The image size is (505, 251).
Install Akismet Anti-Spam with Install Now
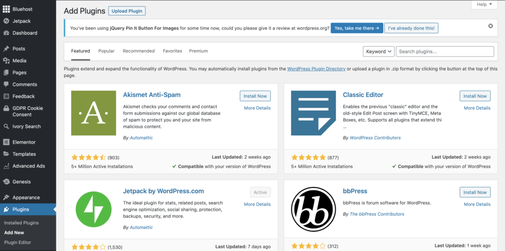tap(255, 96)
